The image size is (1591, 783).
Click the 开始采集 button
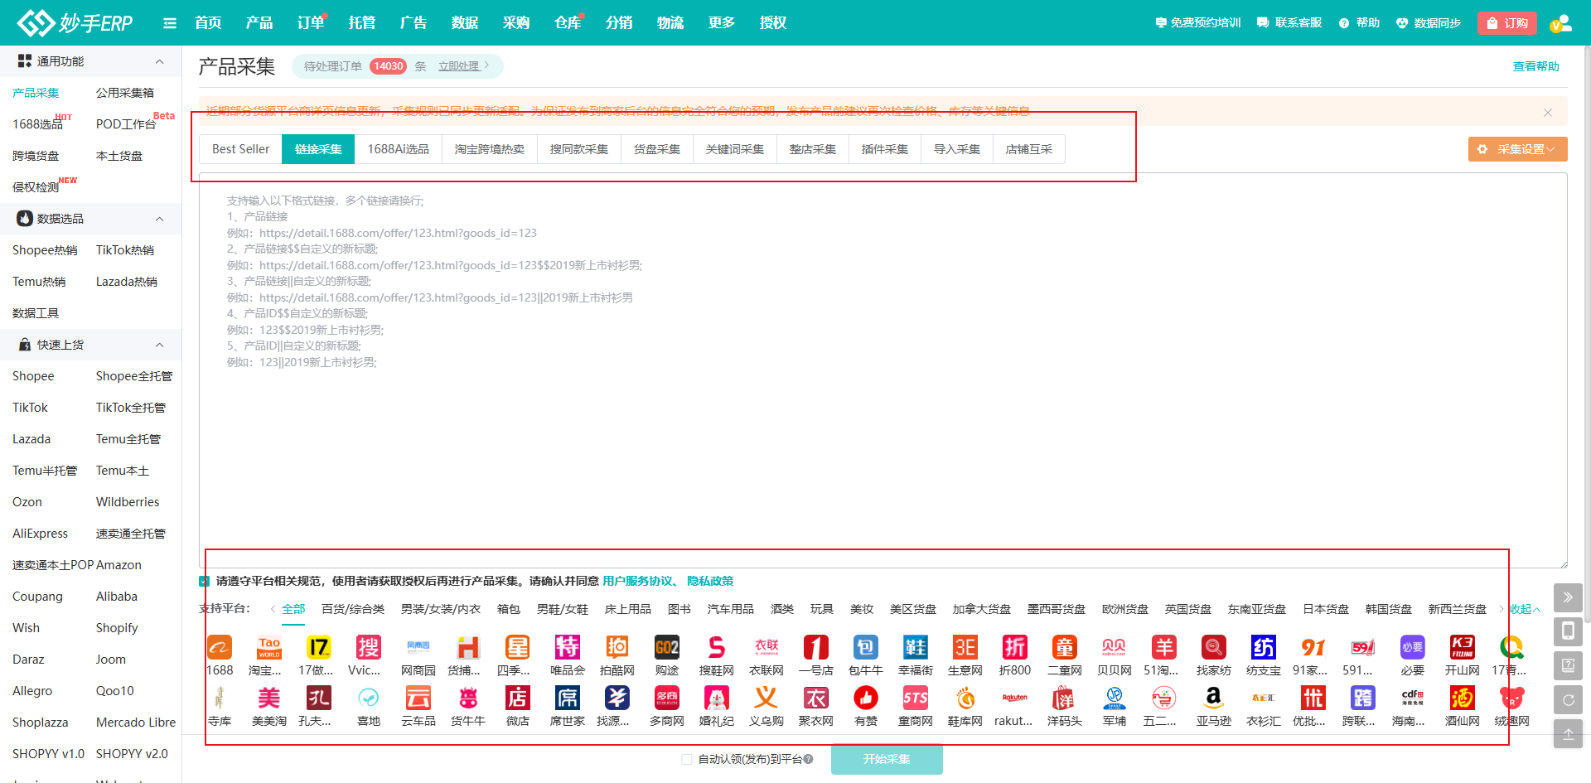886,759
